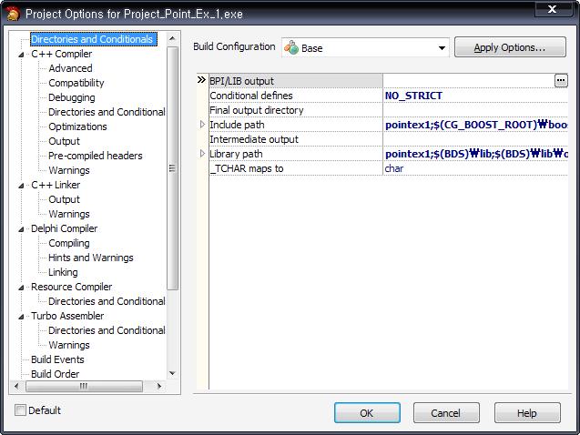Select Optimizations under C++ Compiler

point(77,126)
